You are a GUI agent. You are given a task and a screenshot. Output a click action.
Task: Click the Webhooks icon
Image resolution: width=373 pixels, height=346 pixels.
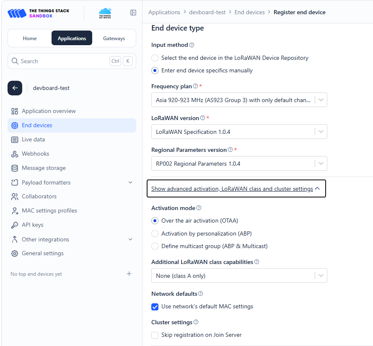coord(15,154)
